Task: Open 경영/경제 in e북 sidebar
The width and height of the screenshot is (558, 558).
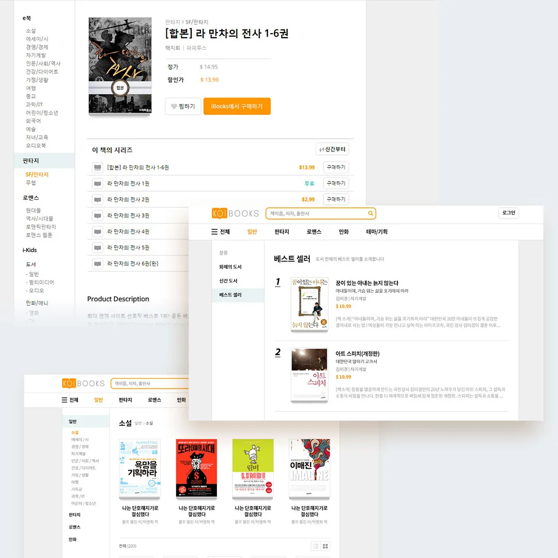Action: [37, 47]
